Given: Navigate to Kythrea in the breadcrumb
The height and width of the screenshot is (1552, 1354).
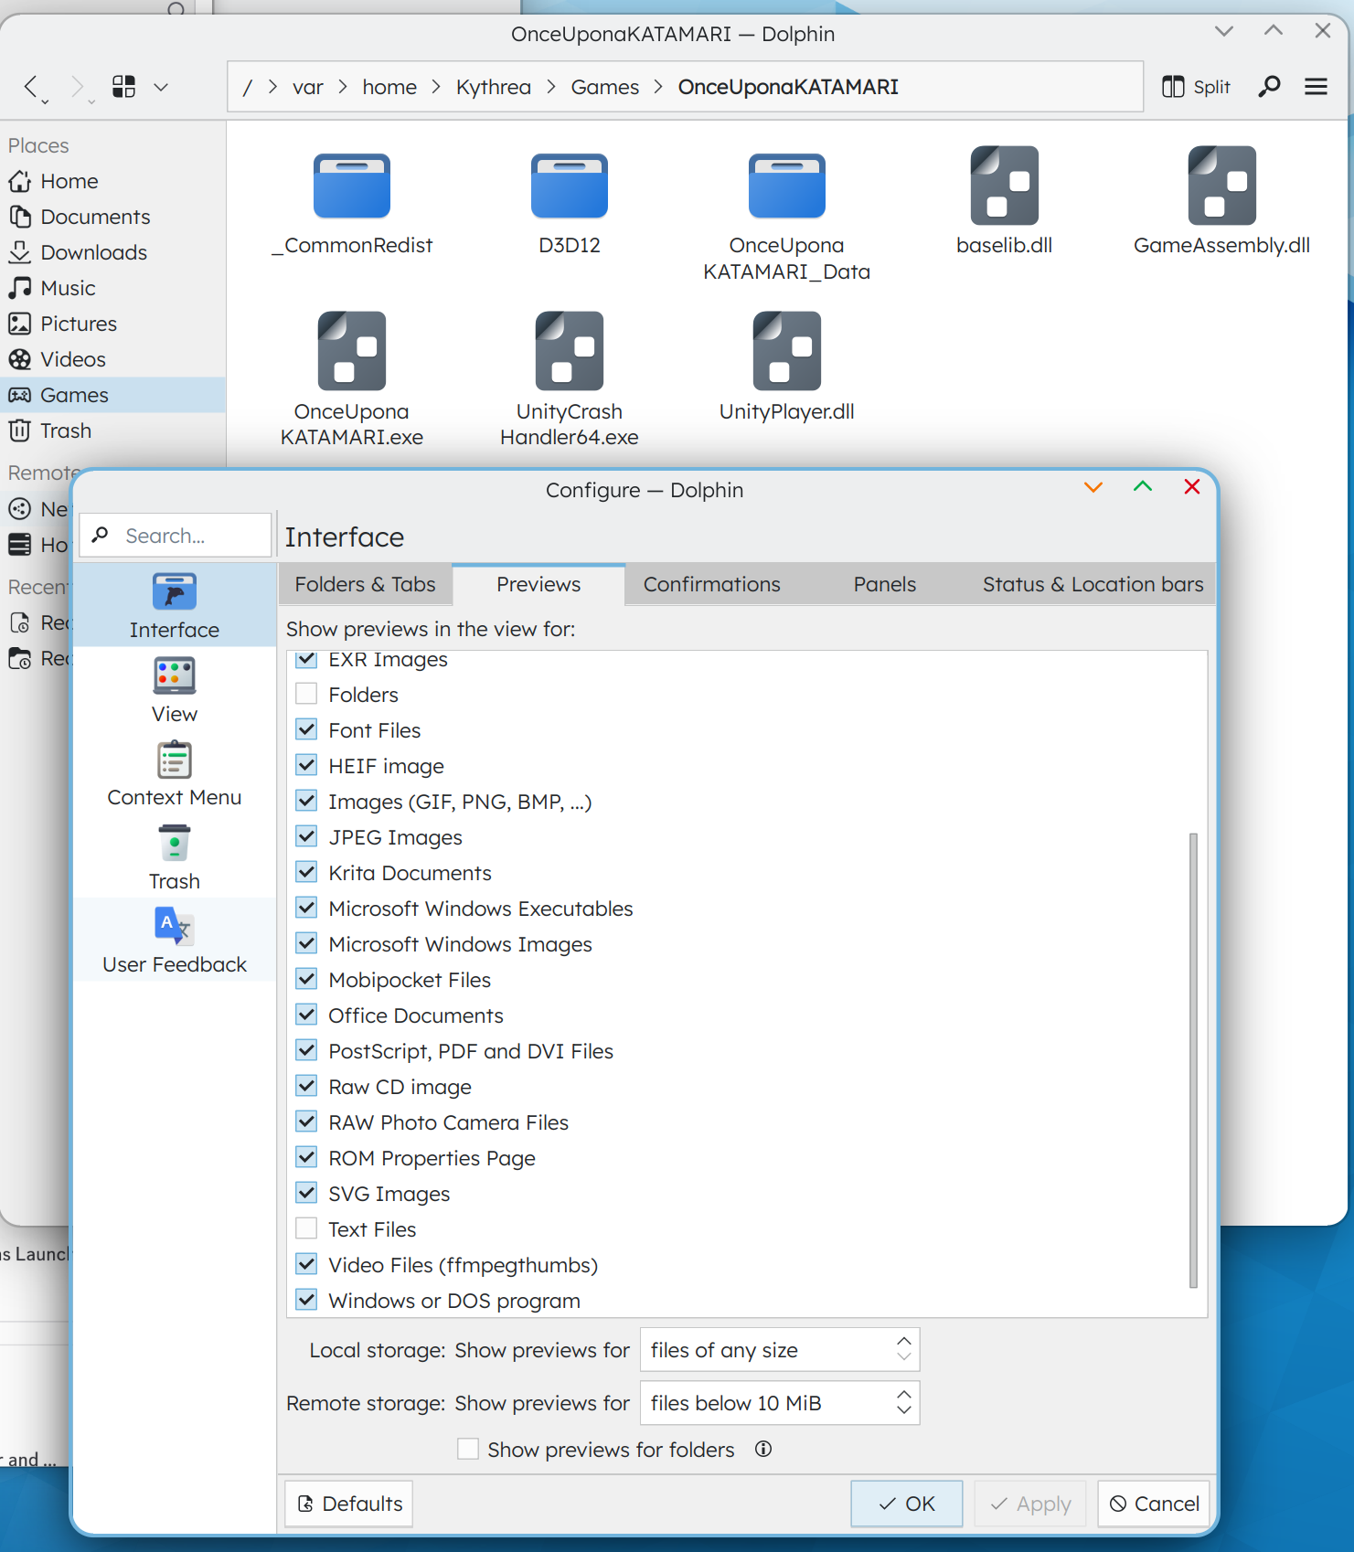Looking at the screenshot, I should tap(494, 87).
